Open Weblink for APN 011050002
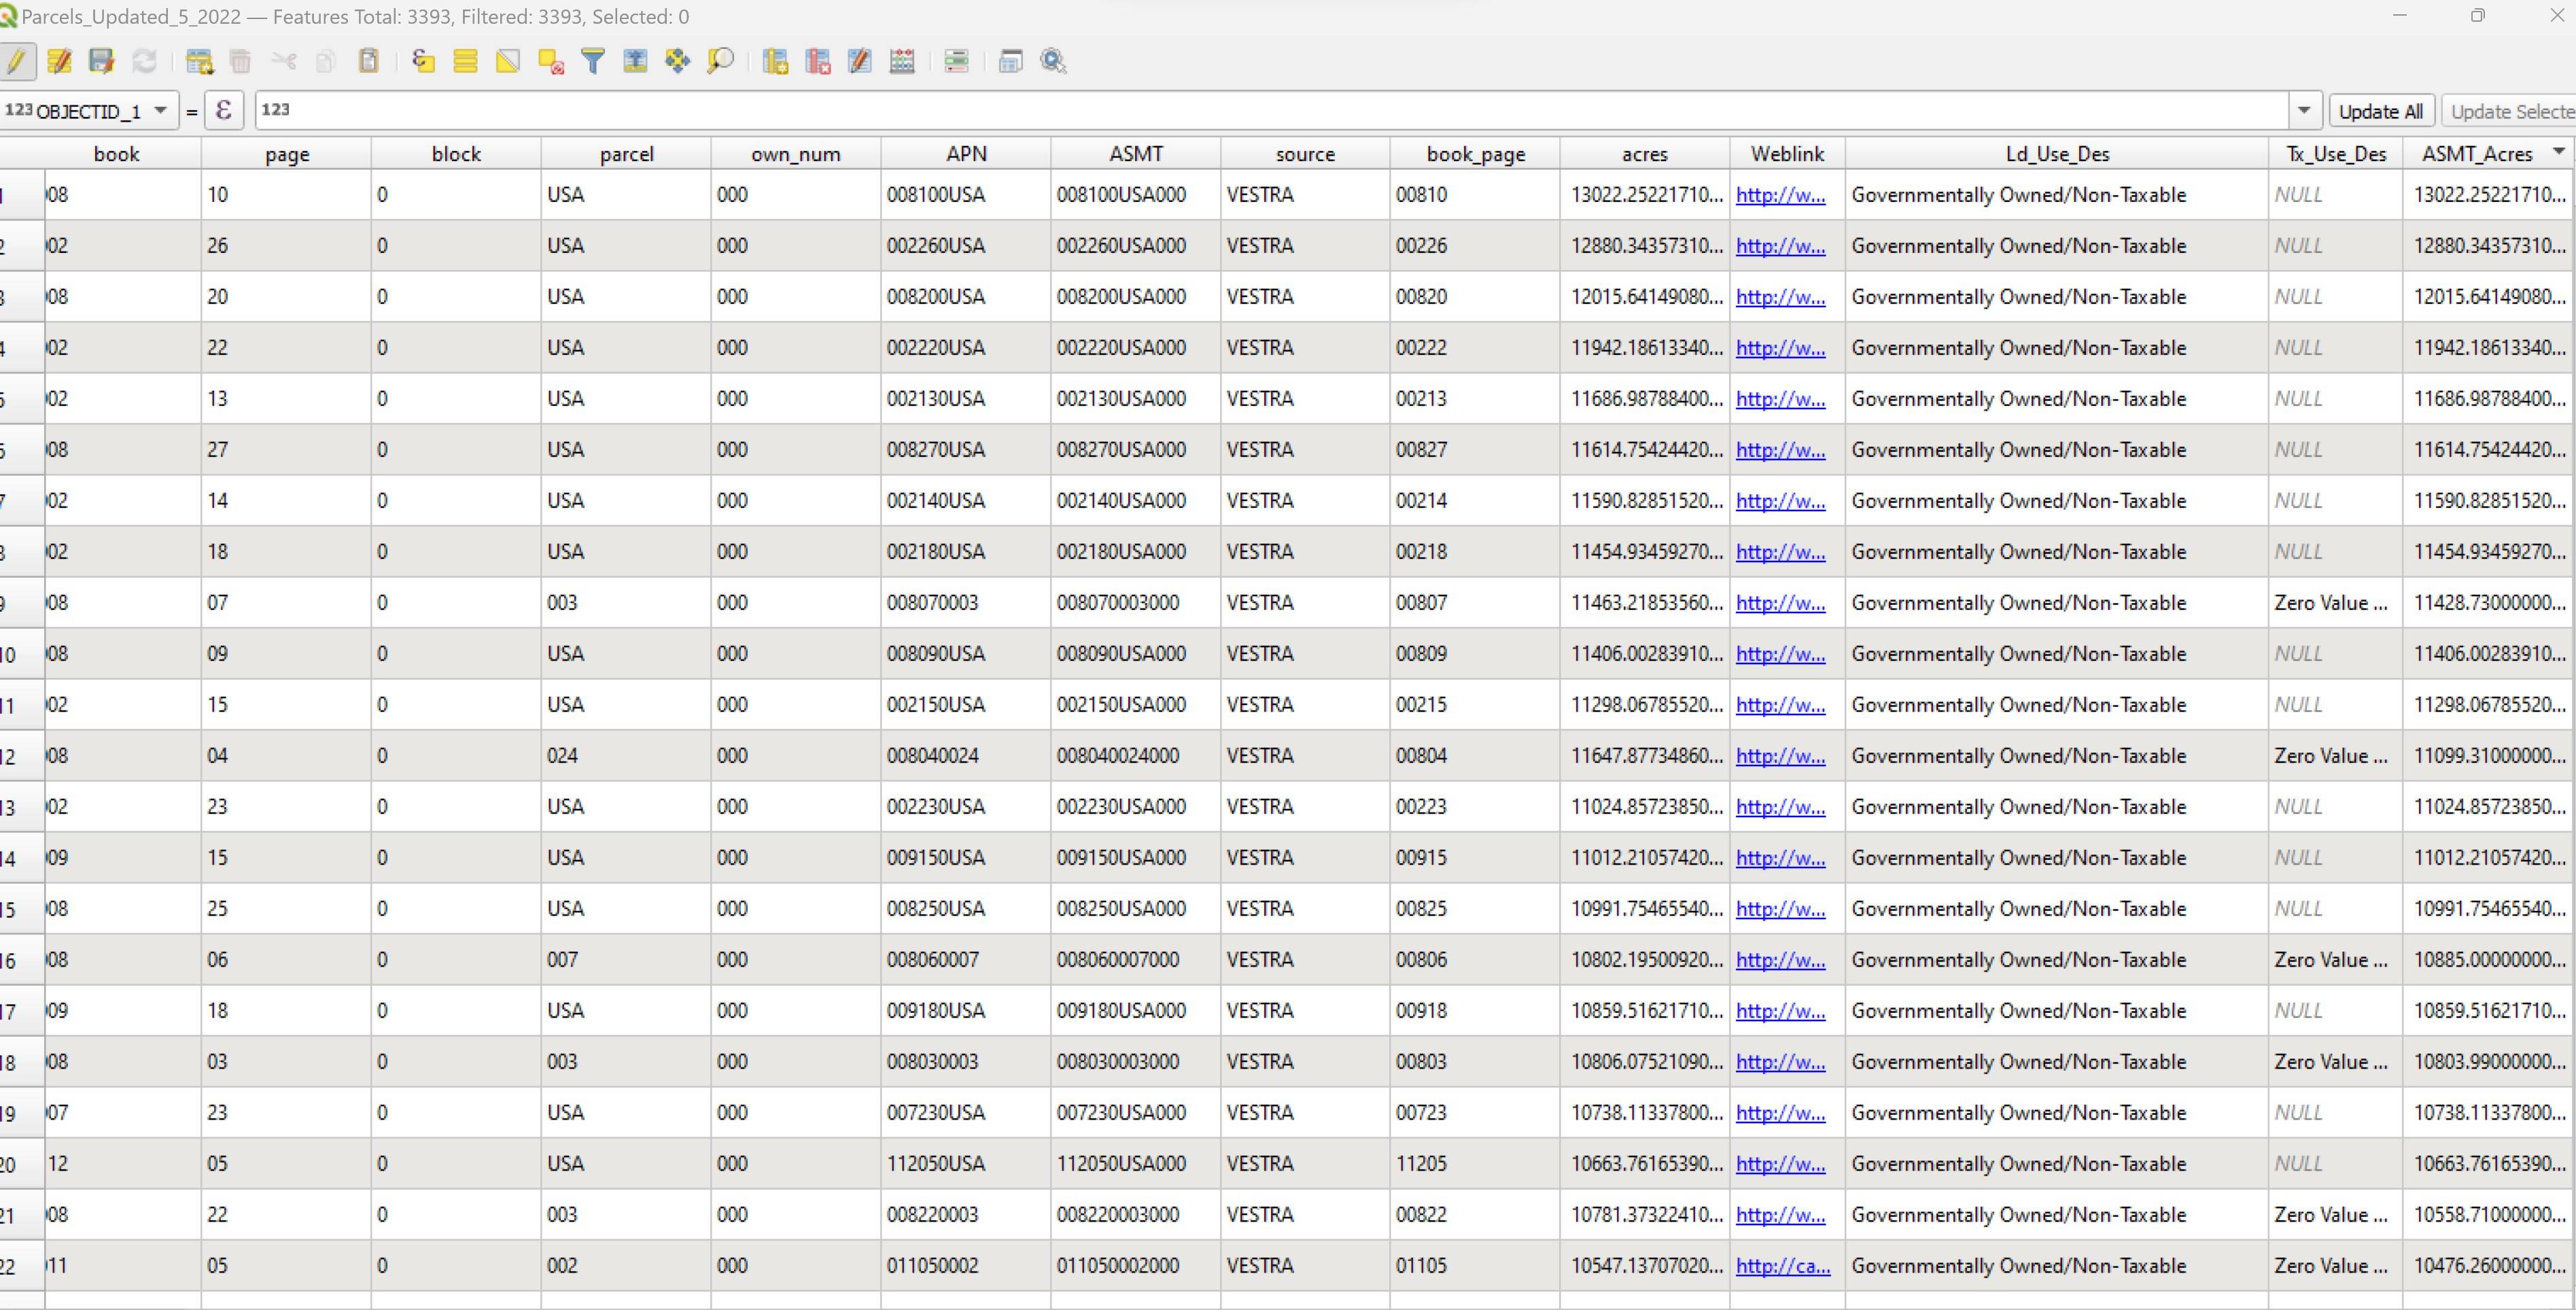 (1783, 1266)
